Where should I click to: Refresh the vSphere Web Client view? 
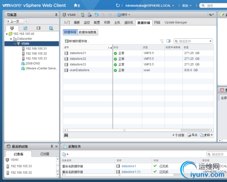point(118,5)
